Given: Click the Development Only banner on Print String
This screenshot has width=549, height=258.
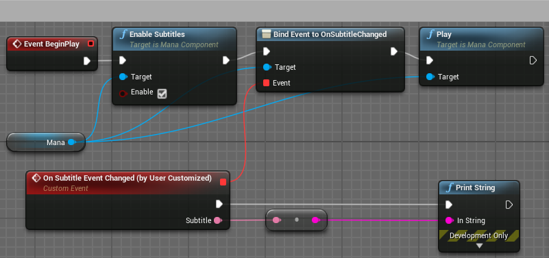Looking at the screenshot, I should [479, 235].
